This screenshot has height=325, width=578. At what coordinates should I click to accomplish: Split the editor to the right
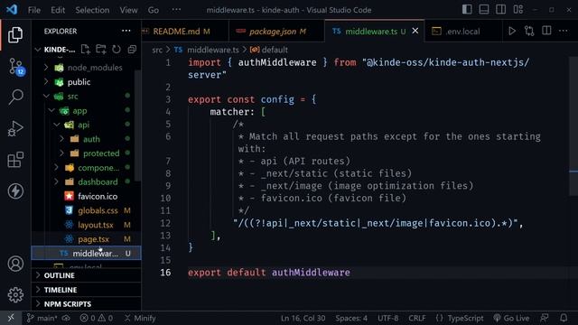pyautogui.click(x=546, y=31)
